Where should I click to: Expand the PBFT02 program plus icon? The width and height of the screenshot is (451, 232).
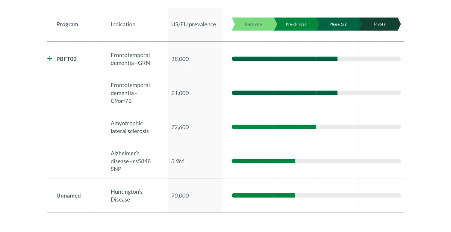50,59
